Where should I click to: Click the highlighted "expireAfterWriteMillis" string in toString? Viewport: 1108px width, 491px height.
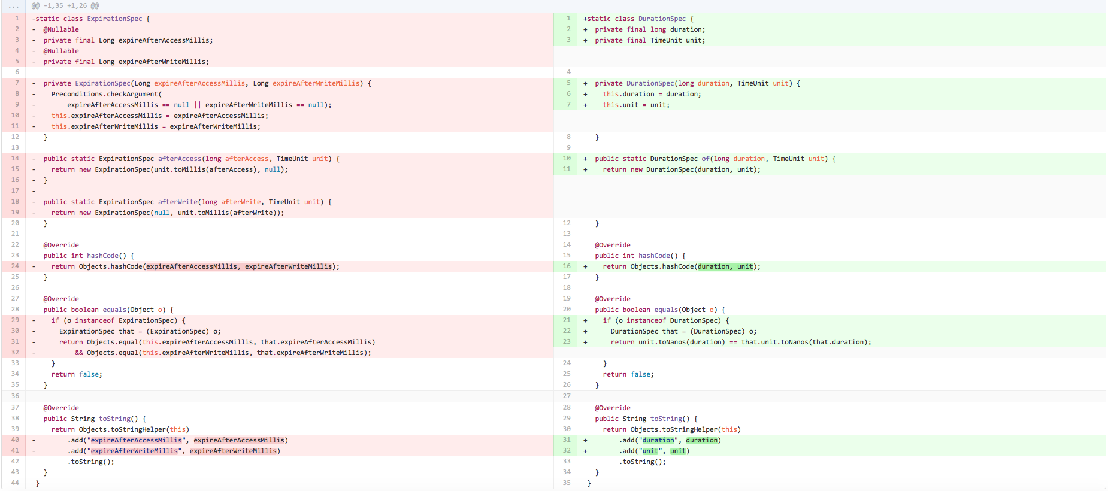[134, 451]
